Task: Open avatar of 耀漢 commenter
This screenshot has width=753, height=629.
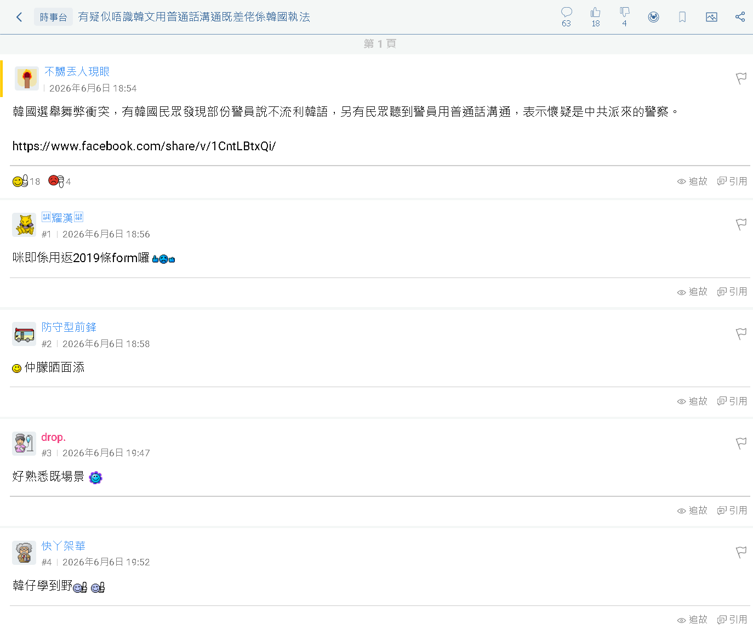Action: [24, 225]
